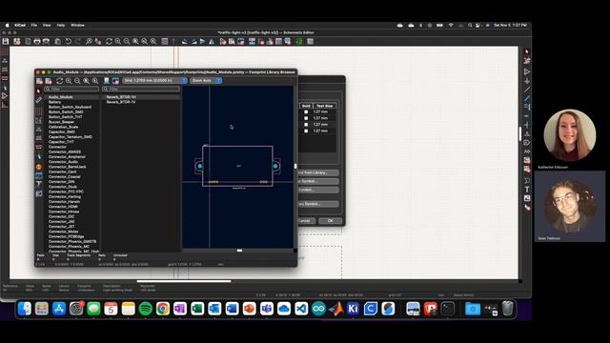This screenshot has width=610, height=343.
Task: Open Arduino IDE from the Dock
Action: pos(318,309)
